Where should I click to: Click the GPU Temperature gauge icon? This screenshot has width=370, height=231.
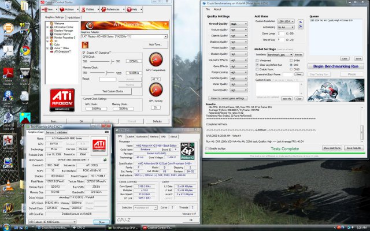(156, 59)
